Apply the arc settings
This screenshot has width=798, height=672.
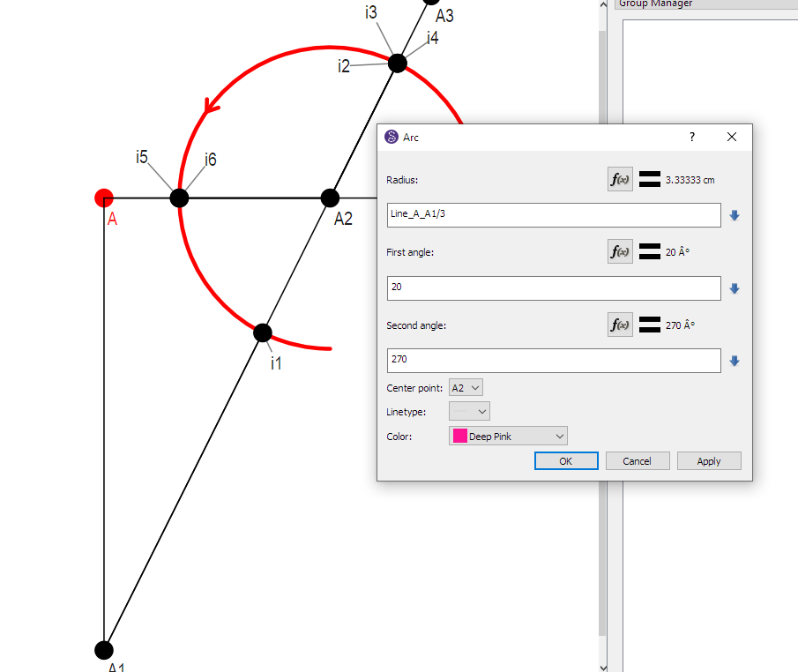(x=708, y=460)
